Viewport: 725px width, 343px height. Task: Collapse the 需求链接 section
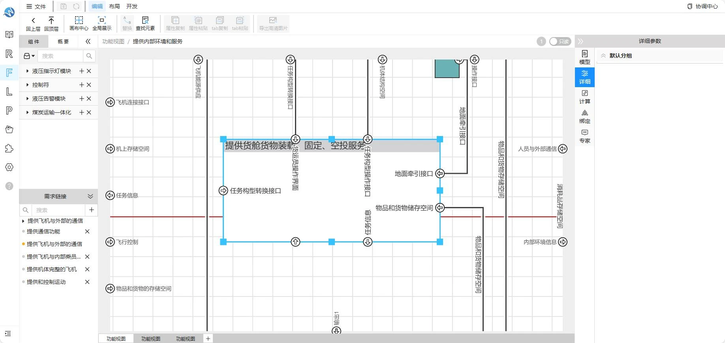[x=90, y=196]
